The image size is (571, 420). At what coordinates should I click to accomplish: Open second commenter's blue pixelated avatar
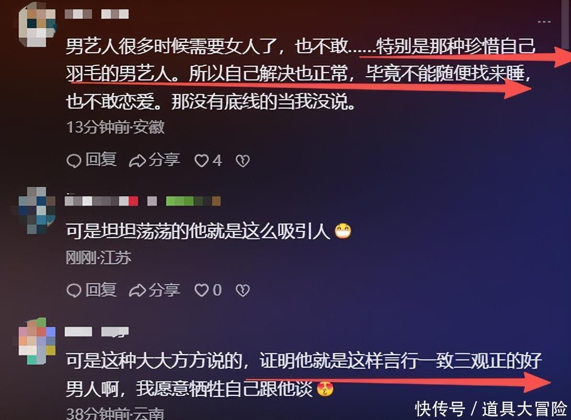coord(37,211)
